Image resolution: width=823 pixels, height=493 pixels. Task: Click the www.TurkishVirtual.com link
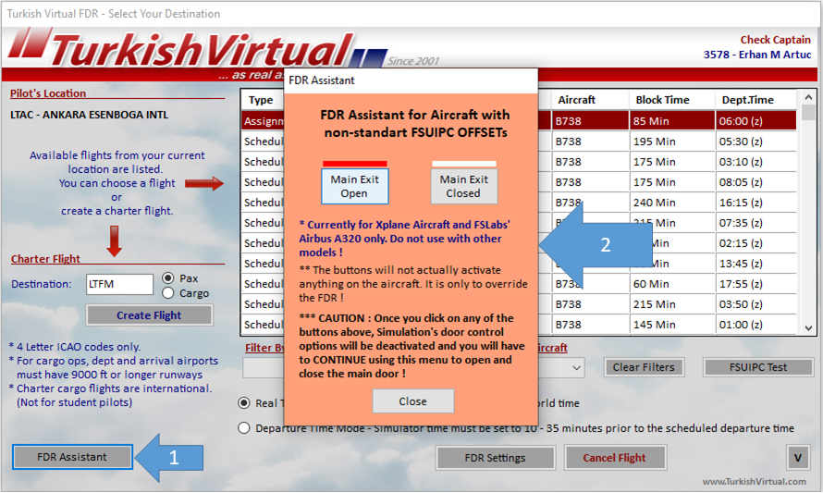755,482
